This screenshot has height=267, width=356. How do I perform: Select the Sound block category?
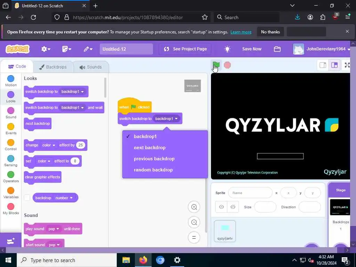[x=11, y=113]
